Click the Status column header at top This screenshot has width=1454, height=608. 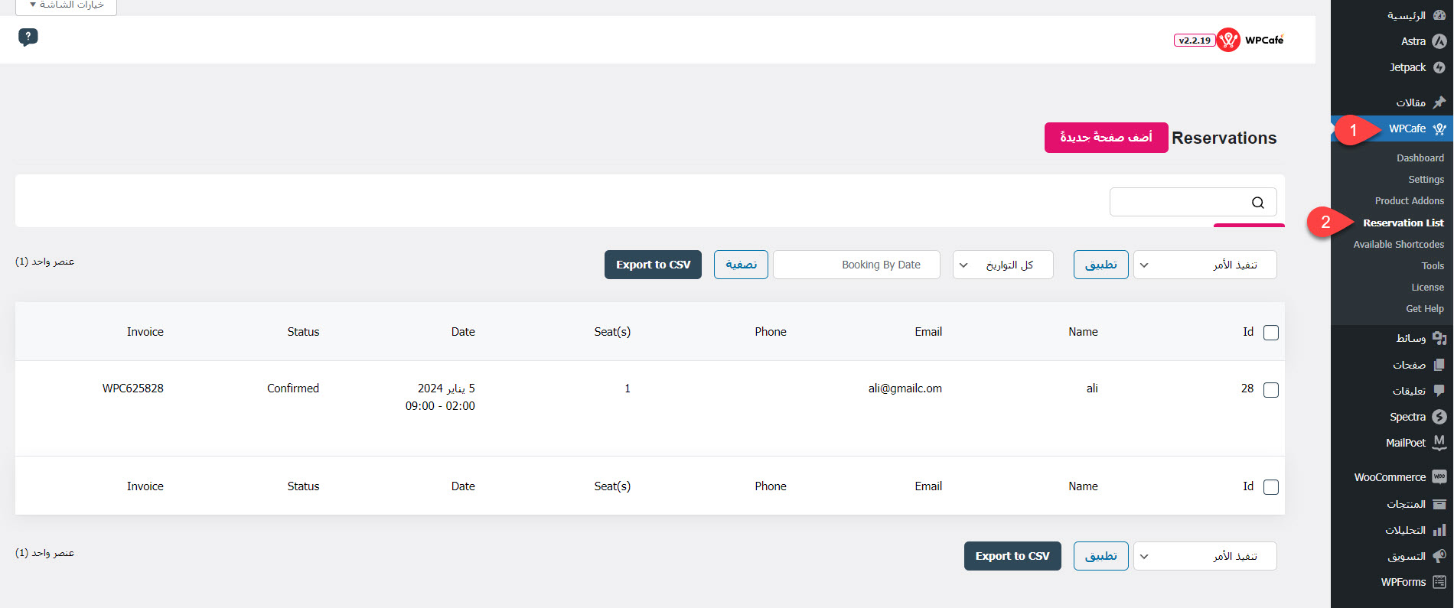point(303,332)
